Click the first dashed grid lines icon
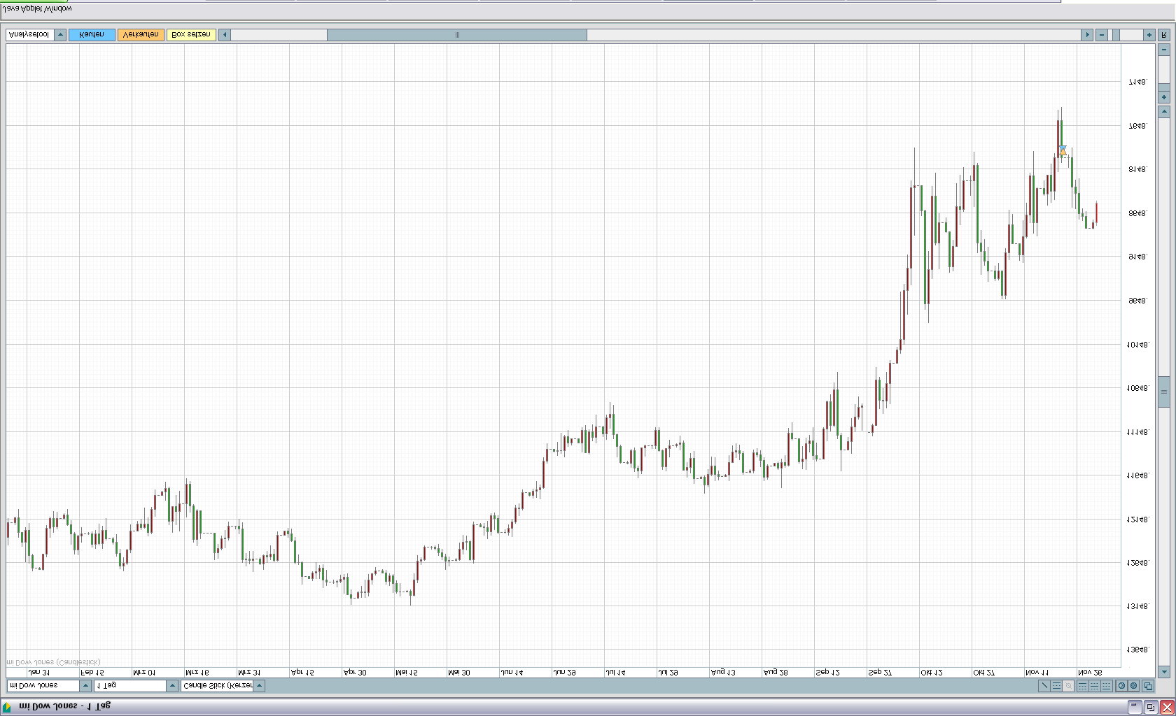Viewport: 1176px width, 716px height. pyautogui.click(x=1082, y=686)
